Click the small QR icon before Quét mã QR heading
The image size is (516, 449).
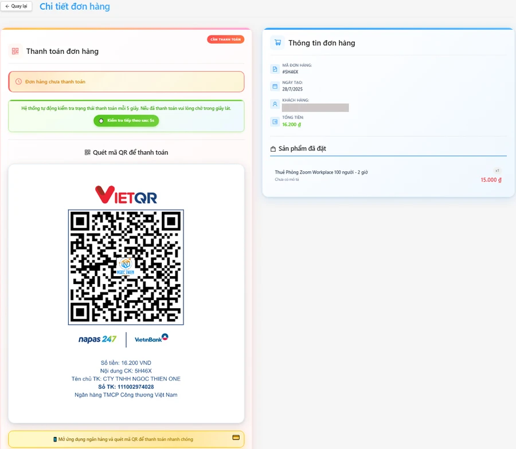click(87, 152)
